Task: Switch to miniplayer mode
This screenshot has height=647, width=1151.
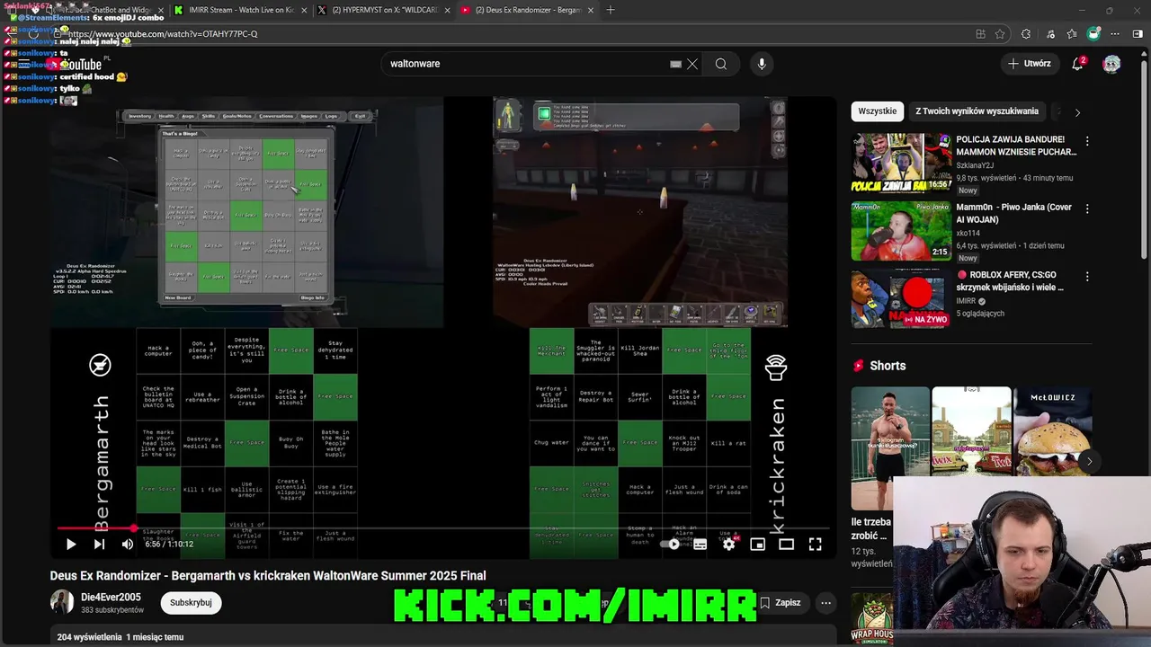Action: tap(757, 544)
